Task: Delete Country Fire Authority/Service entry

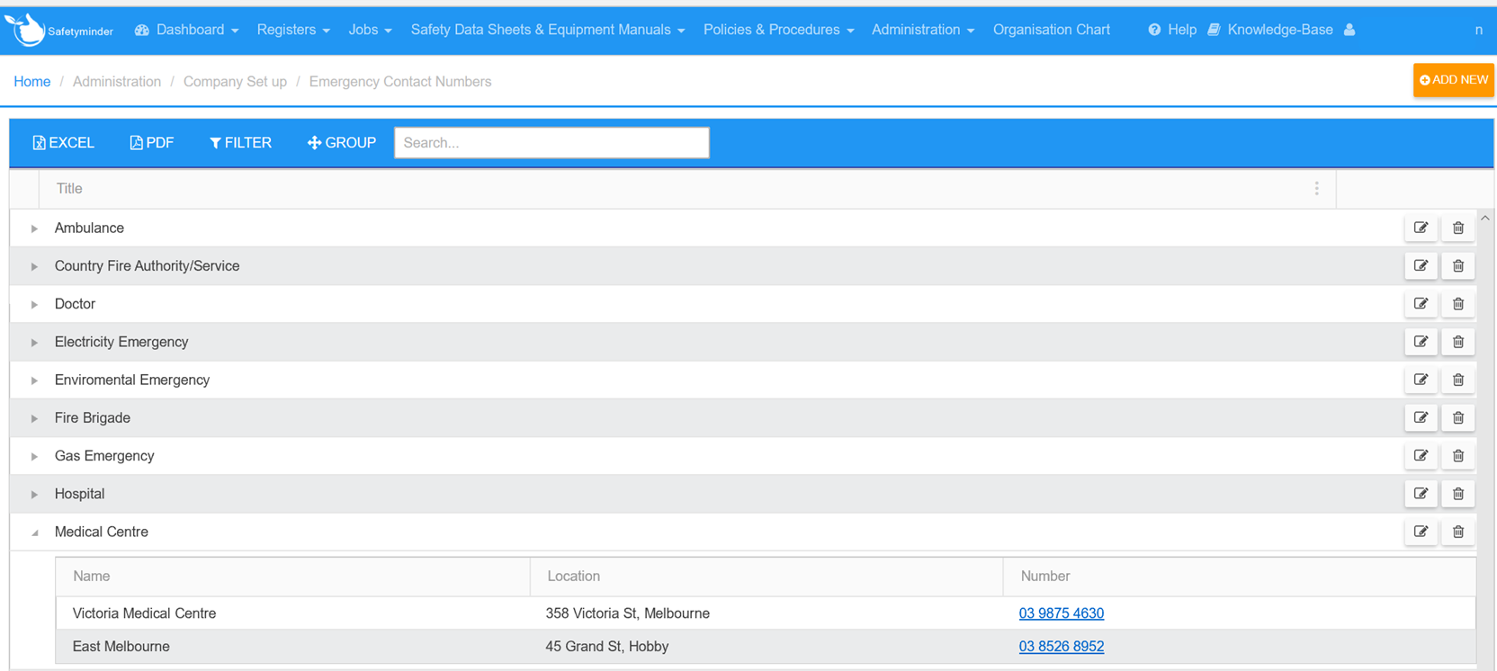Action: coord(1458,266)
